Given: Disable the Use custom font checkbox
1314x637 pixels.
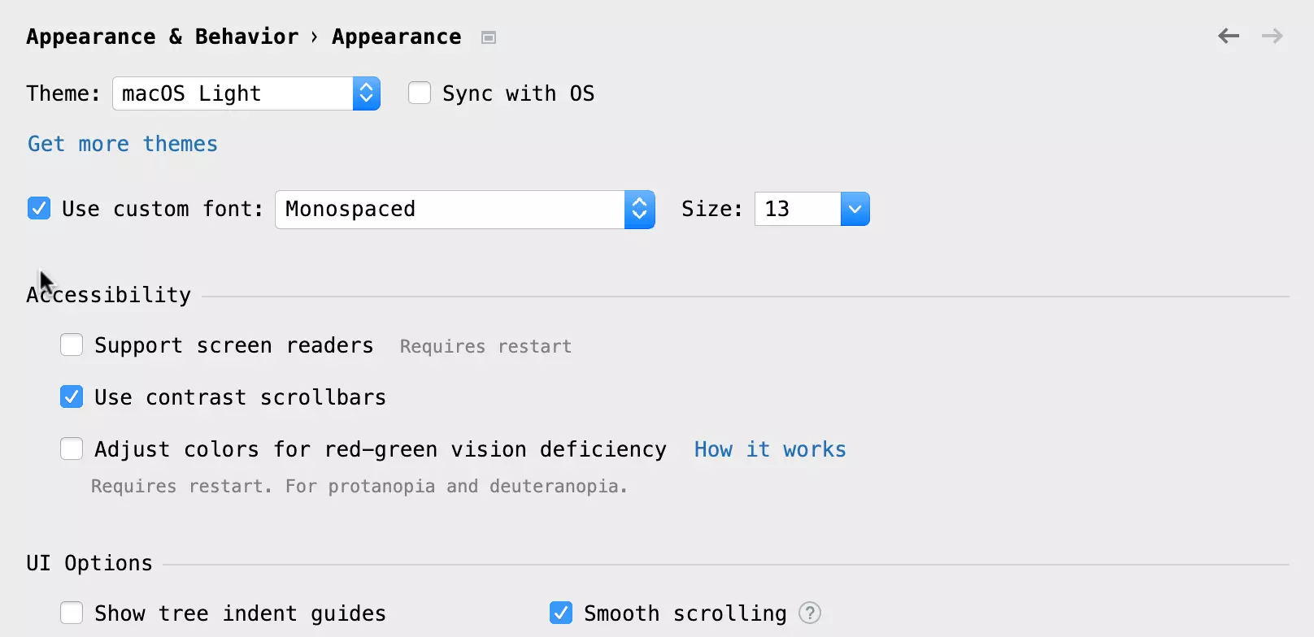Looking at the screenshot, I should 39,209.
